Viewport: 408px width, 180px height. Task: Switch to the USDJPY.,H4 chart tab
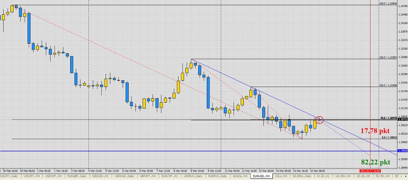pos(33,176)
